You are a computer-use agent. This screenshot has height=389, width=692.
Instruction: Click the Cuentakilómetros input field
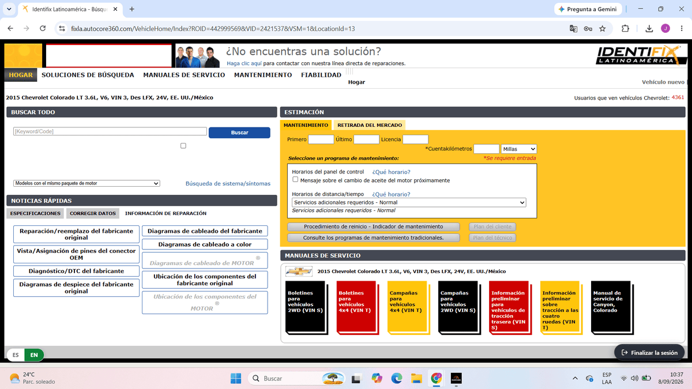pyautogui.click(x=486, y=149)
